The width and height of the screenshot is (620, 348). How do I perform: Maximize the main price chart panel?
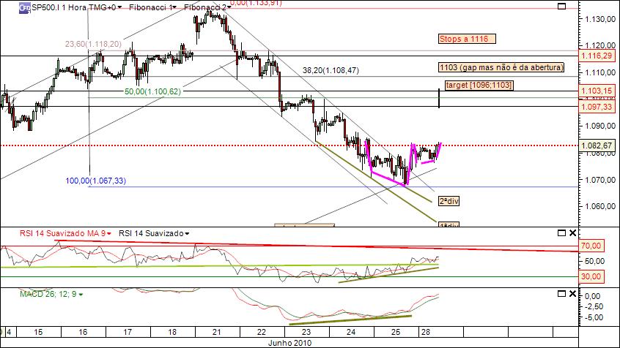(561, 7)
